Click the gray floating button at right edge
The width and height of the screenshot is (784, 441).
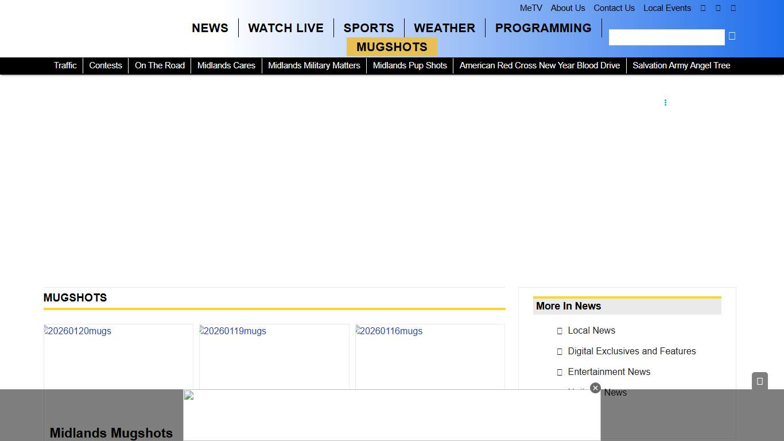tap(759, 381)
